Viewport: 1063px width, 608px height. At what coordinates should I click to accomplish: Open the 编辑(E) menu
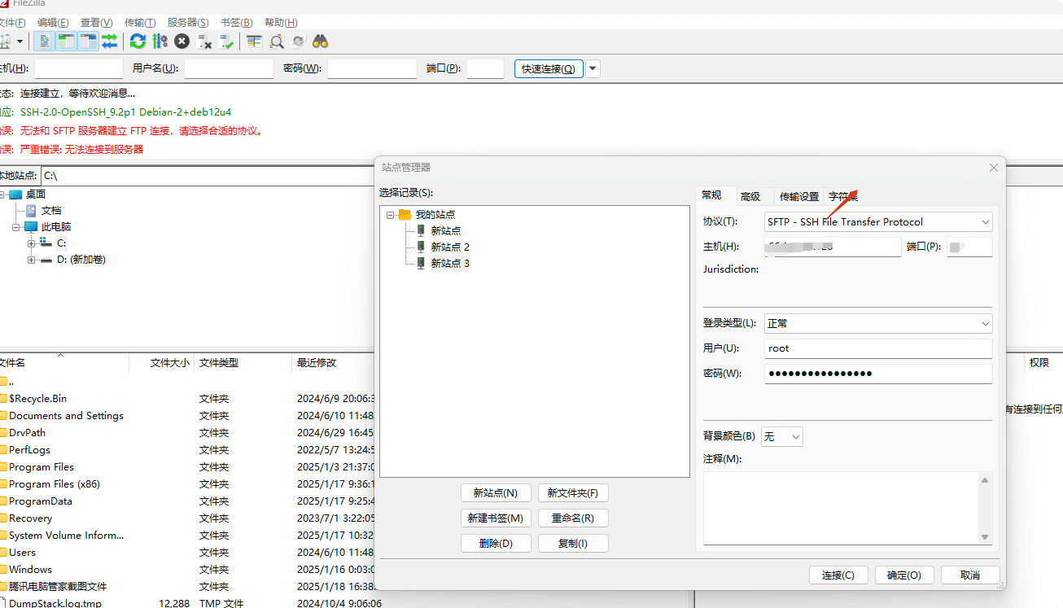point(53,22)
